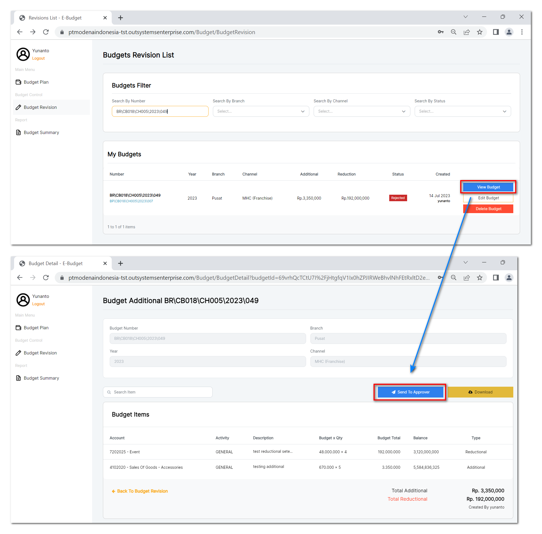The image size is (542, 534).
Task: Click zoom magnifier icon in Budget Detail browser
Action: click(x=453, y=278)
